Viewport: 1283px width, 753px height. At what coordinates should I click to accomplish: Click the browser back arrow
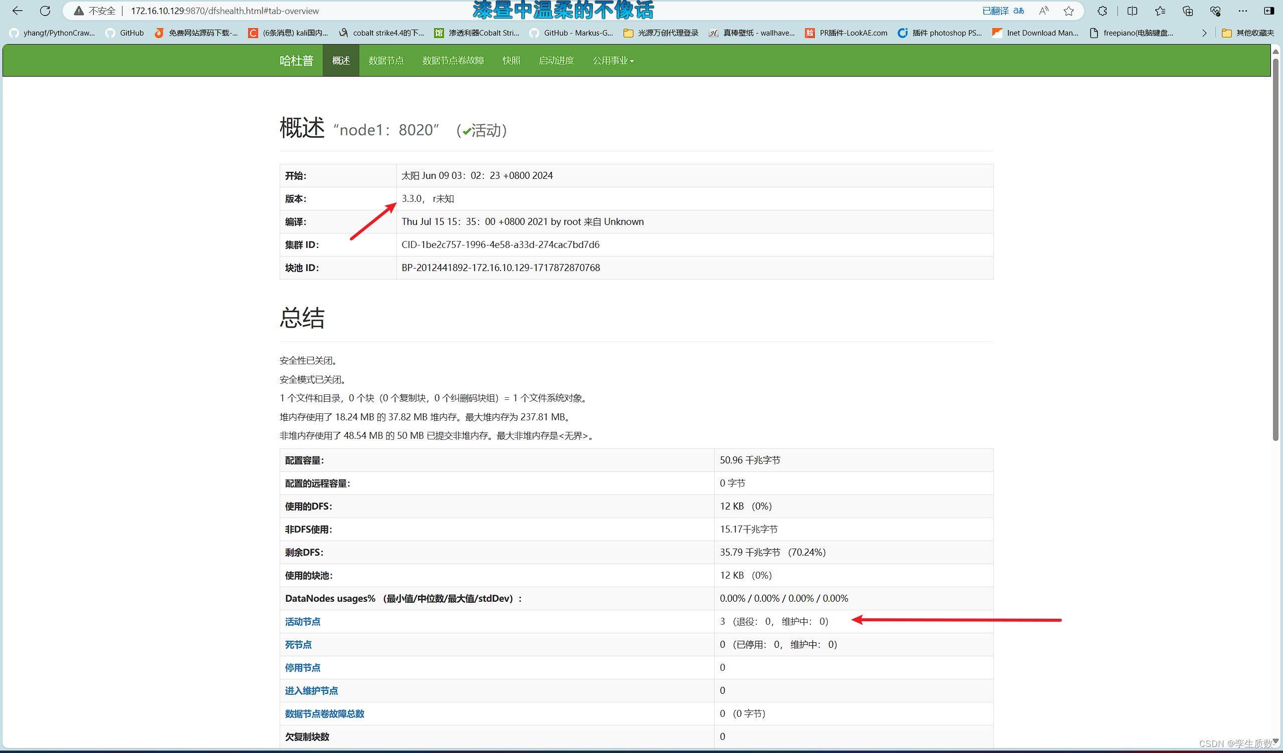pos(18,11)
